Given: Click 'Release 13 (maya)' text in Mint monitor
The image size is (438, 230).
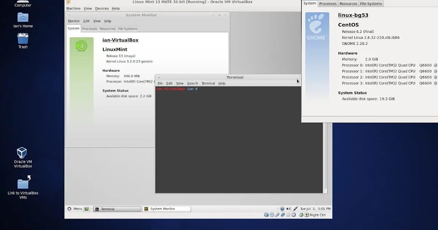Looking at the screenshot, I should (121, 56).
